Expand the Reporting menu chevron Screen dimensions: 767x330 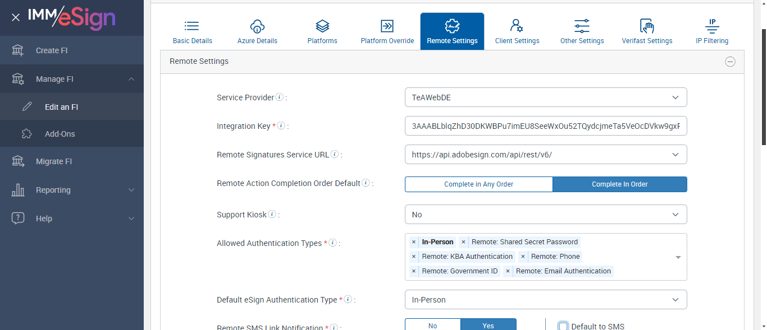point(131,190)
